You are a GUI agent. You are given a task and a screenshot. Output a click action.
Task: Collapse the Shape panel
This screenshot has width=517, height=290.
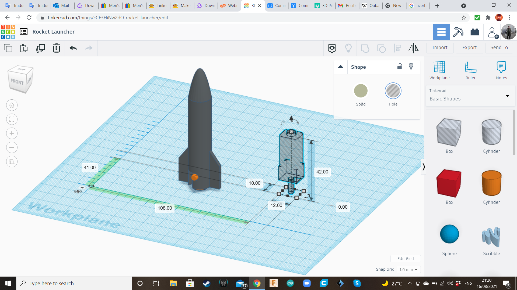340,67
